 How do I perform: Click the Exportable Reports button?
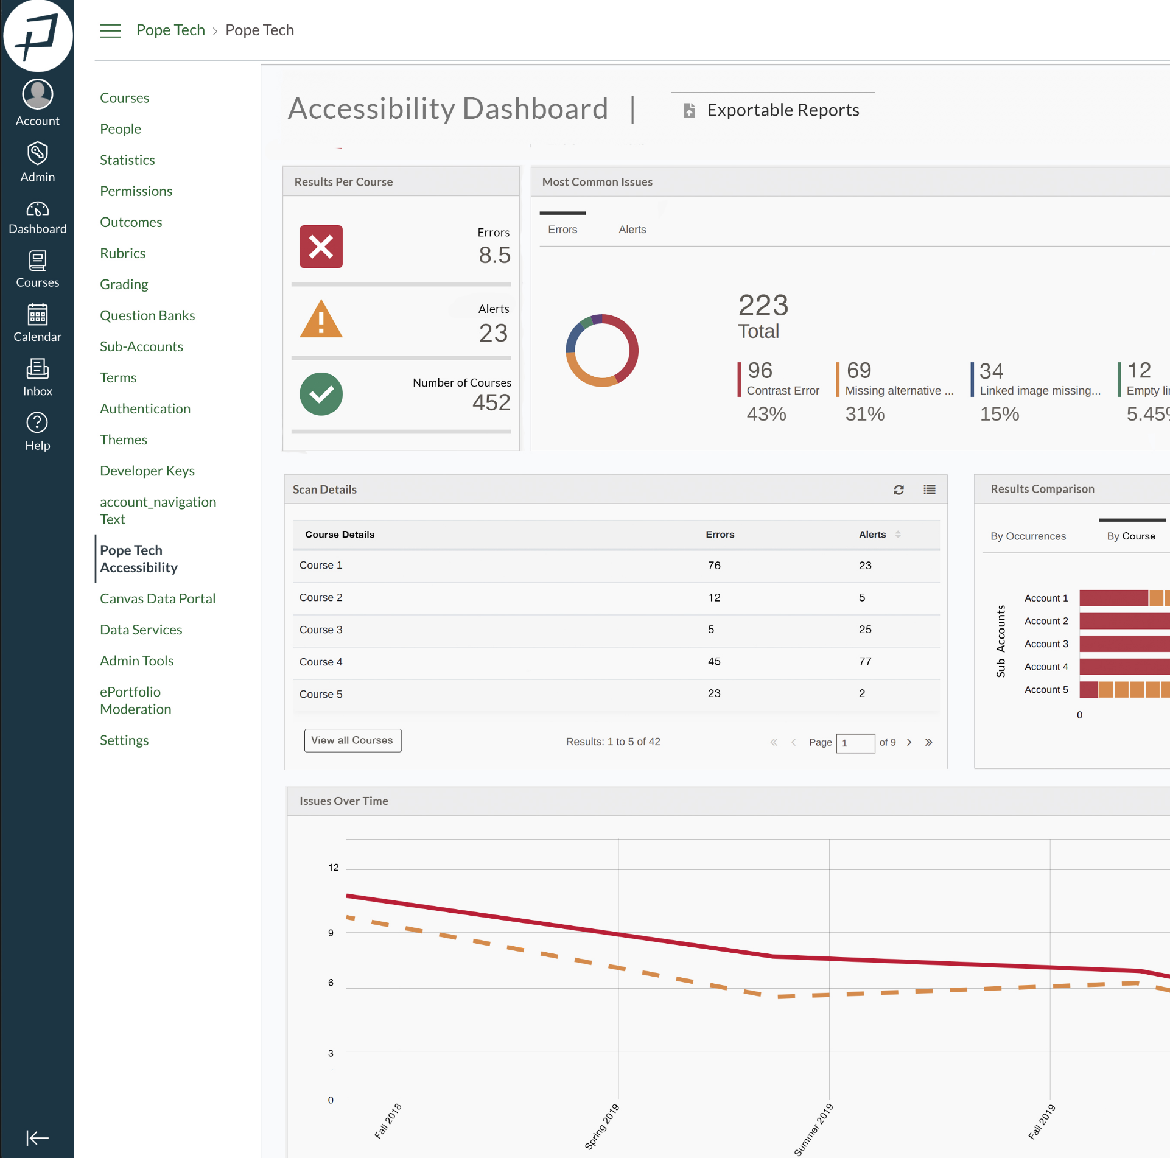coord(772,110)
